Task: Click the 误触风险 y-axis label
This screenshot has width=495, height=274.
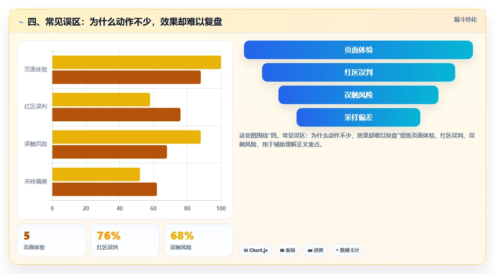Action: (x=36, y=144)
